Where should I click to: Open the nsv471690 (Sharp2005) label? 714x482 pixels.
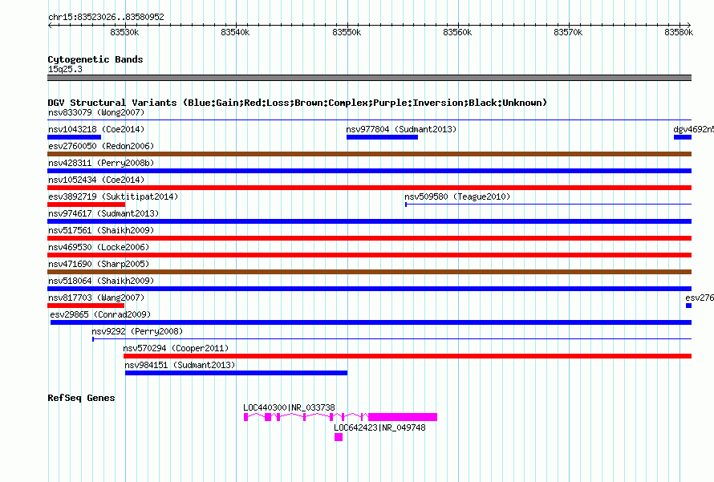(99, 264)
